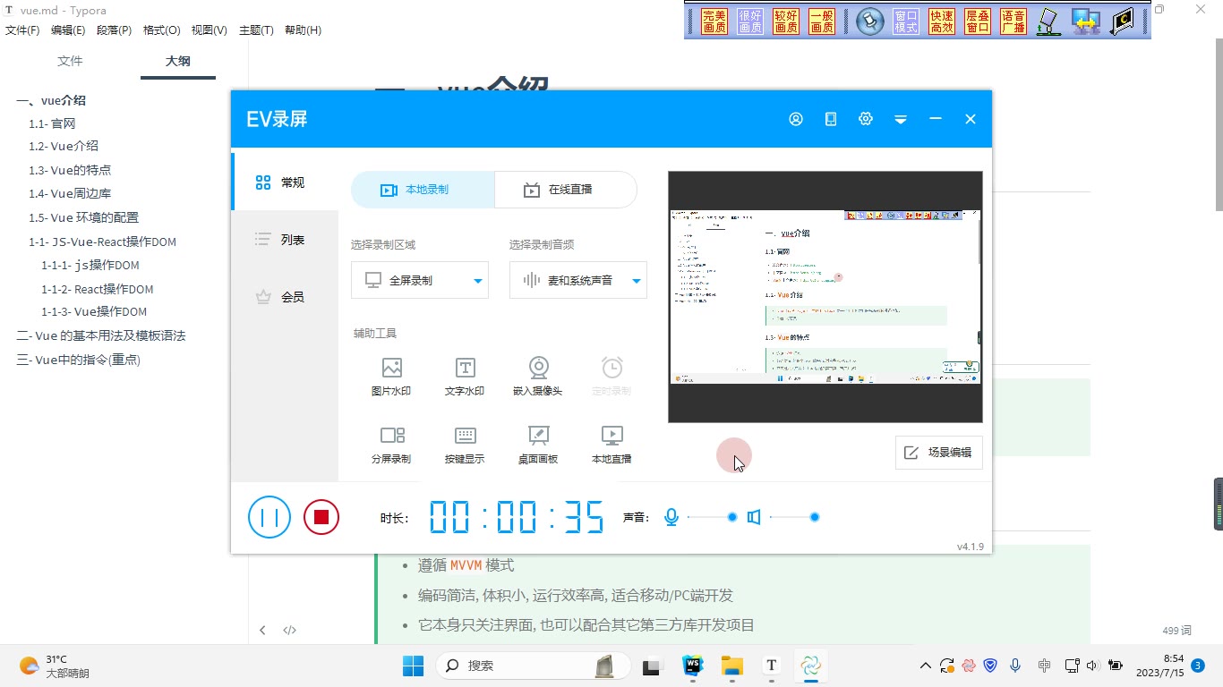Go to 1.3- Vue的特点 in the outline
The height and width of the screenshot is (687, 1223).
70,170
